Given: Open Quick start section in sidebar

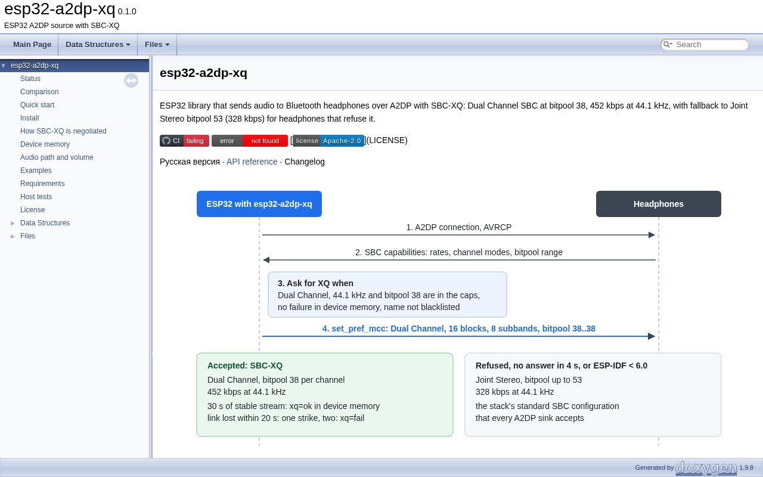Looking at the screenshot, I should coord(38,105).
